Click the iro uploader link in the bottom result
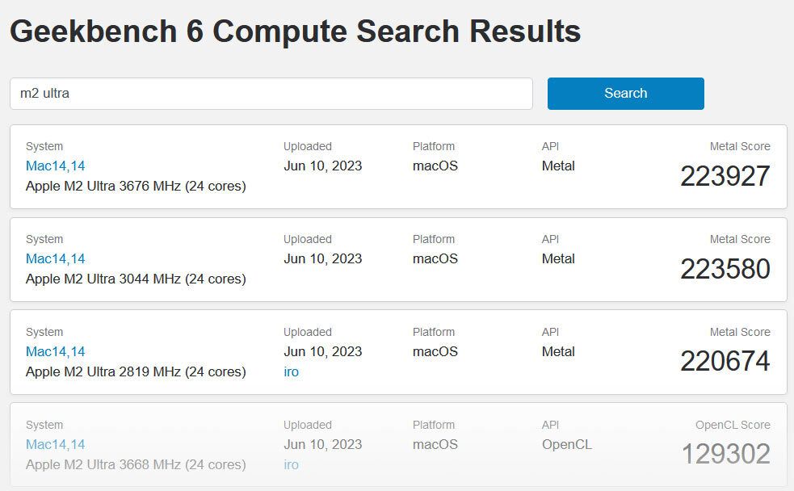Screen dimensions: 794x491 pos(292,464)
